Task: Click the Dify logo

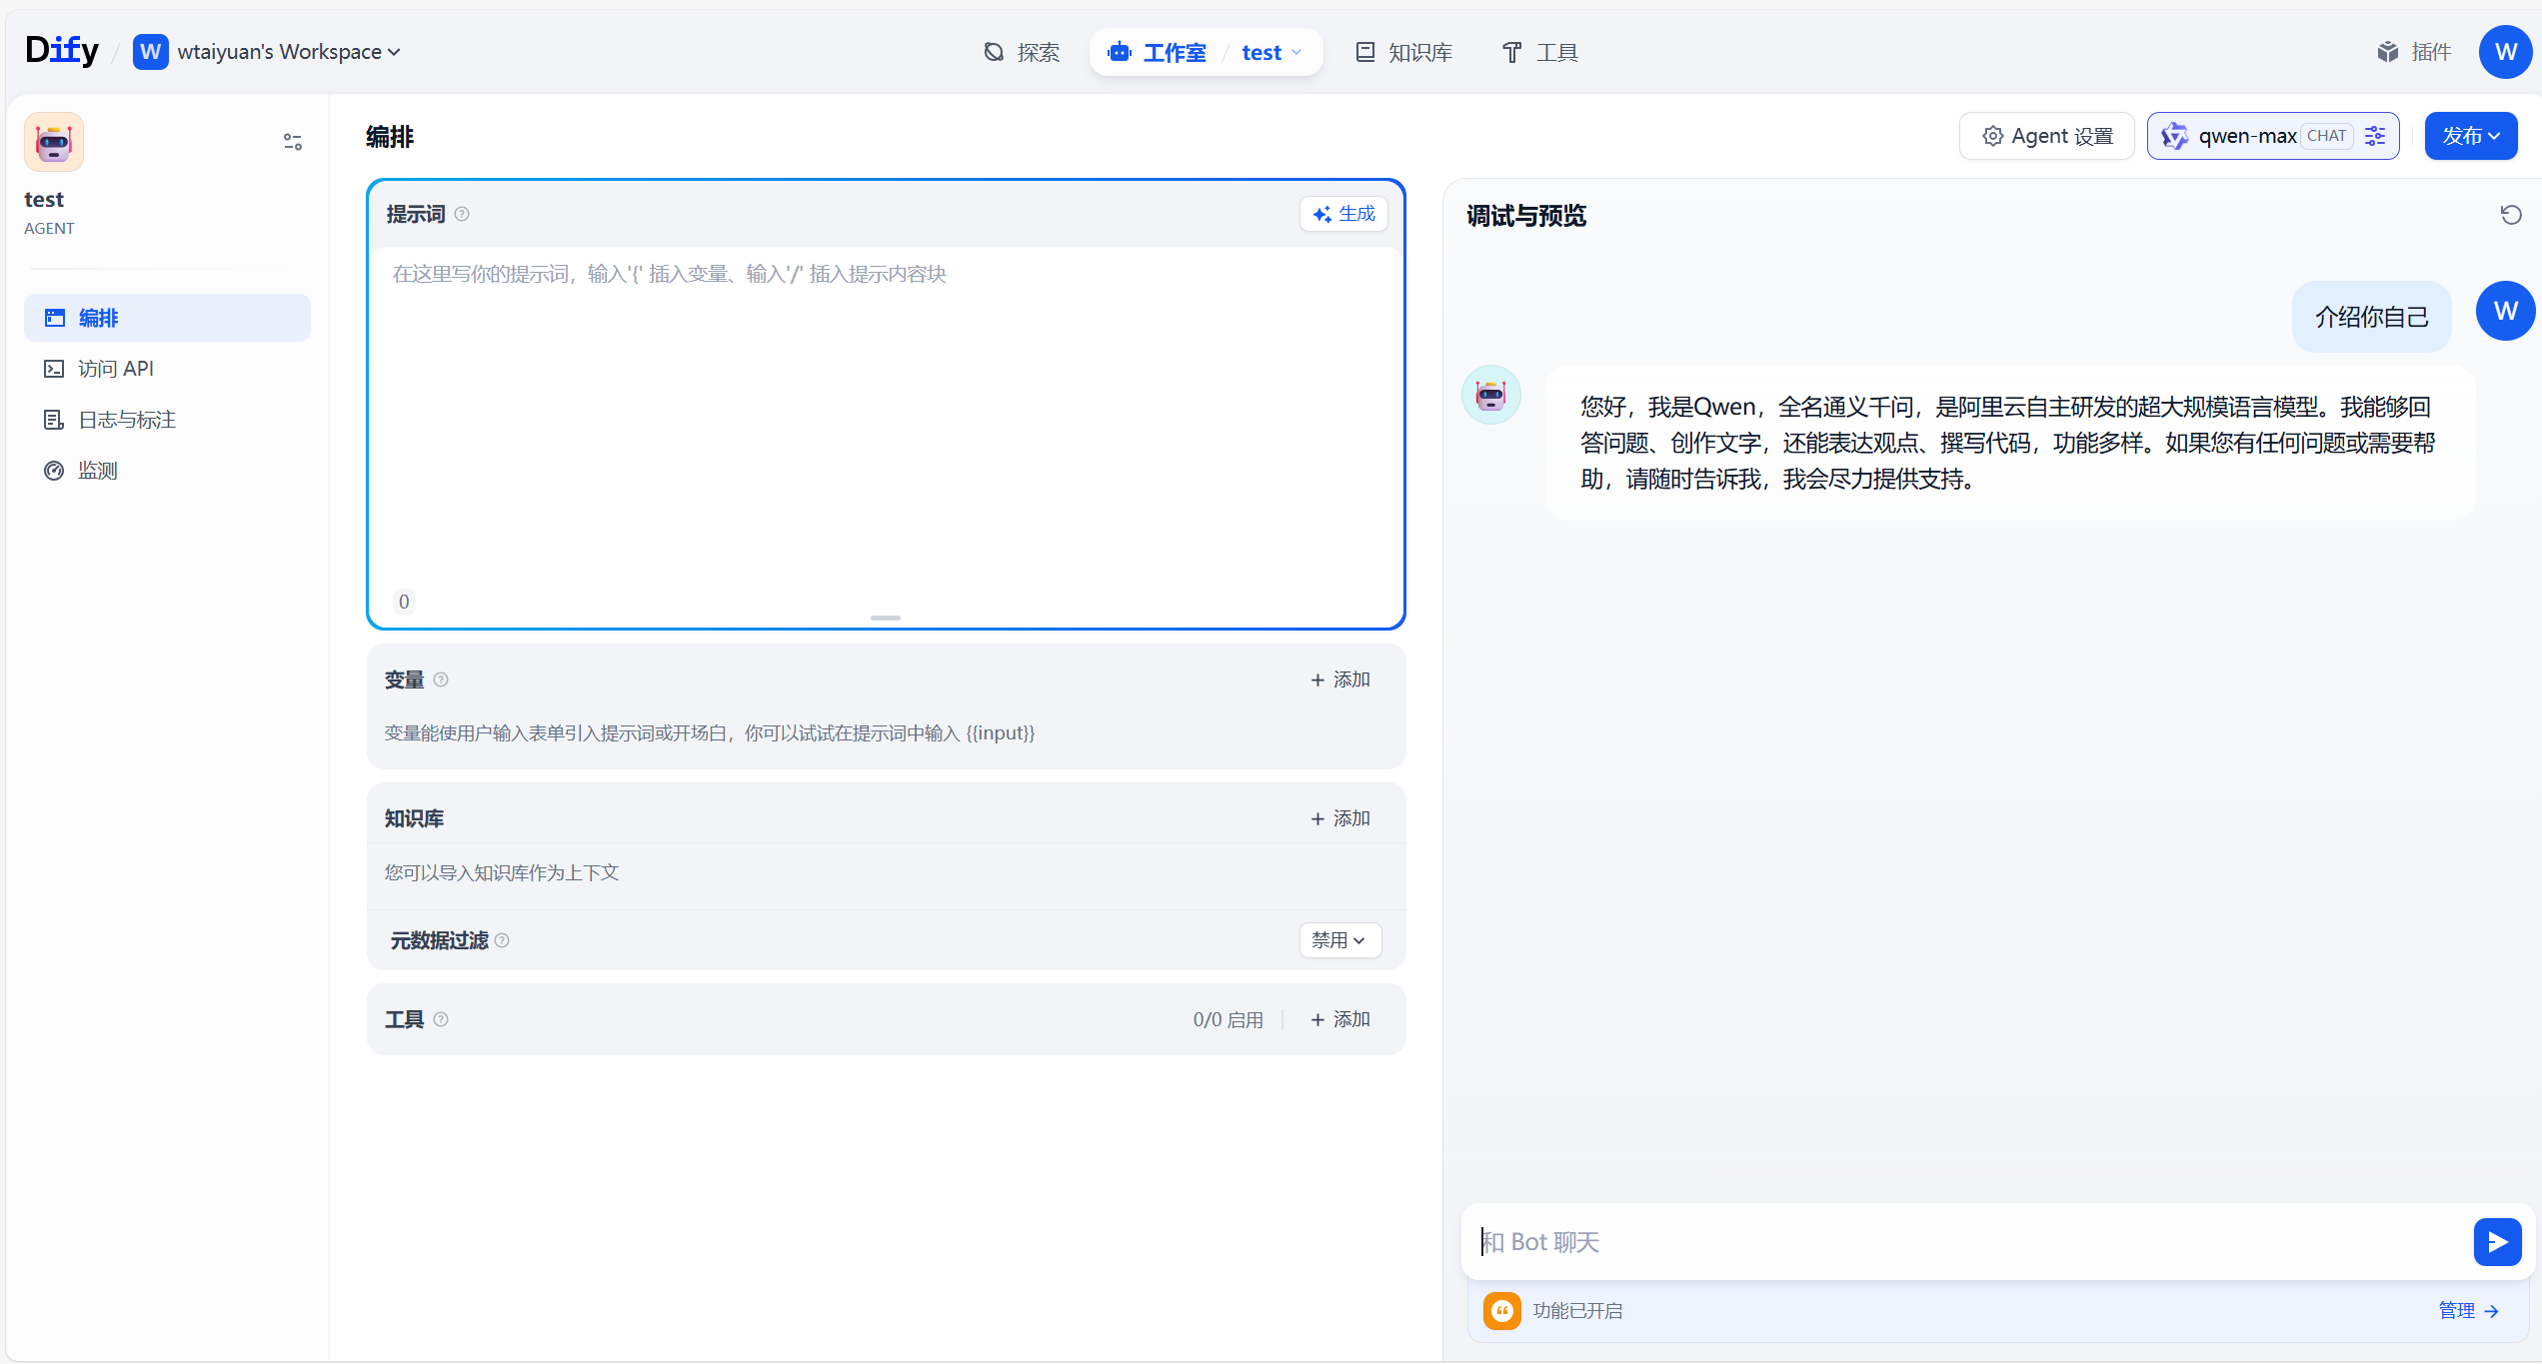Action: (62, 50)
